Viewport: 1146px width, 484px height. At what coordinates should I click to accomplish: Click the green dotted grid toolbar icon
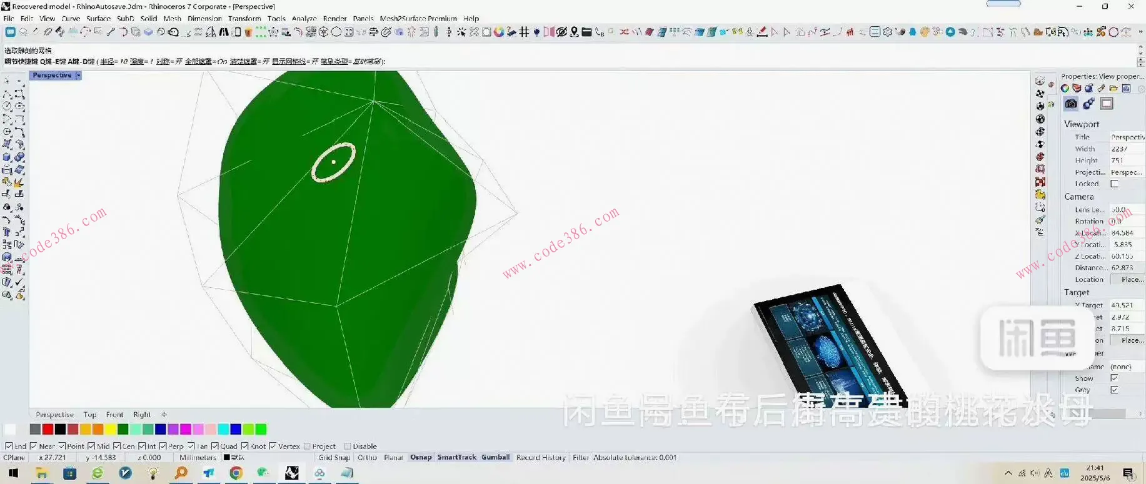click(261, 32)
